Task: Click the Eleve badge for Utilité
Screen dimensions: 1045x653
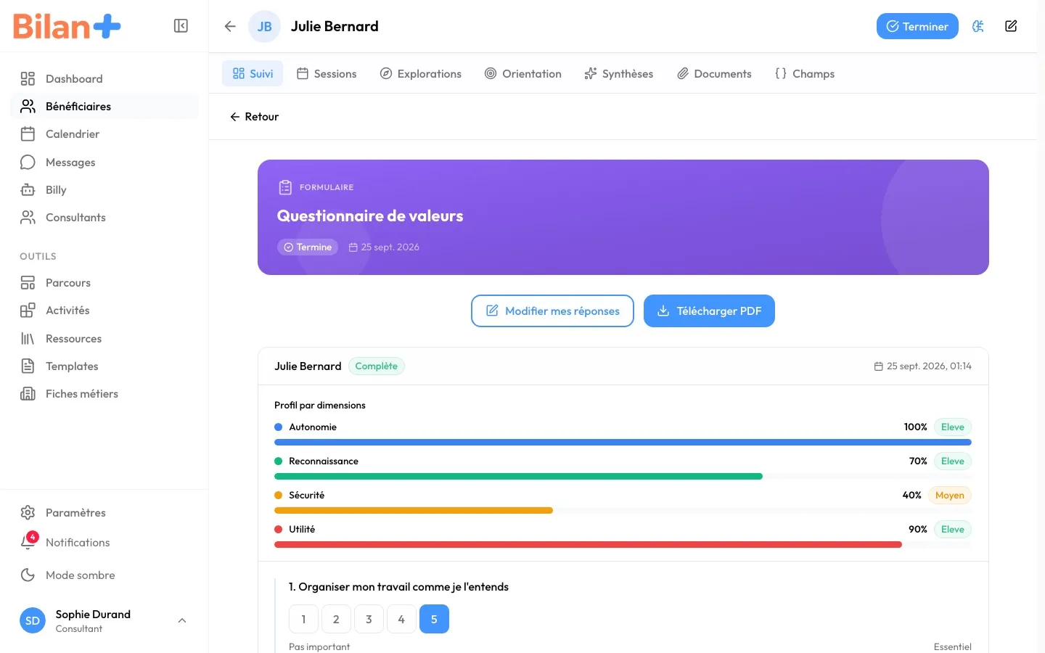Action: tap(953, 530)
